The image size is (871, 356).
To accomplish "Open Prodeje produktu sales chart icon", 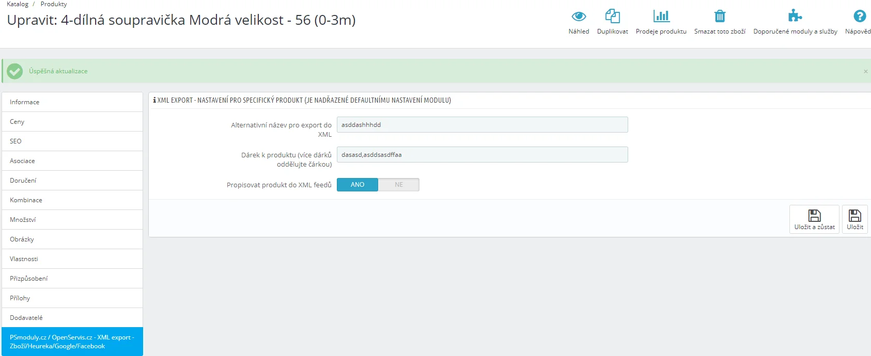I will [661, 17].
